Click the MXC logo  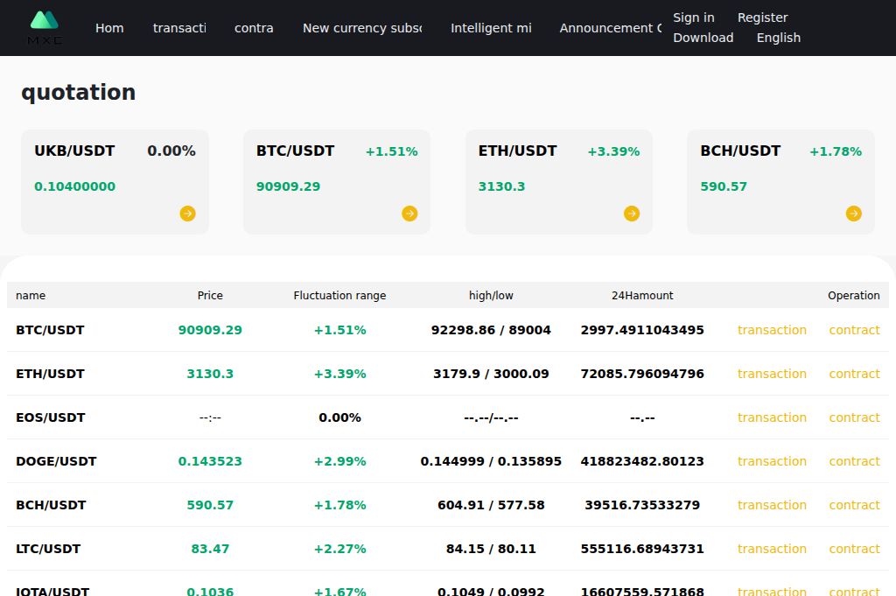coord(44,27)
